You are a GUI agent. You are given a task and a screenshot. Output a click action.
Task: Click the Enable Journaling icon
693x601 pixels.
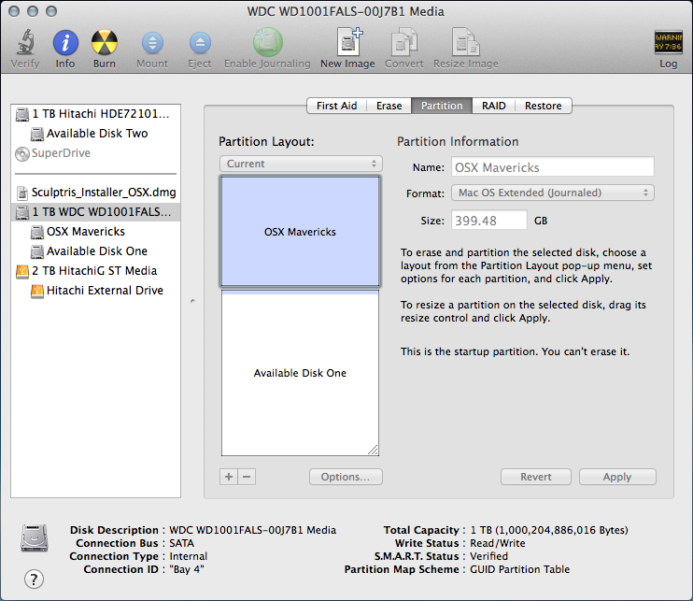[x=267, y=42]
